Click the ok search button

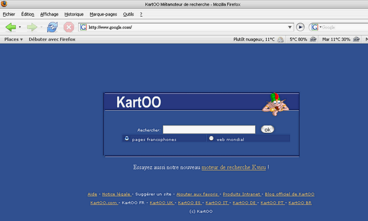click(268, 130)
